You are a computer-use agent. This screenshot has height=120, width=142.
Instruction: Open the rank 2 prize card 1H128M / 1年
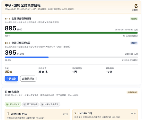105,115
